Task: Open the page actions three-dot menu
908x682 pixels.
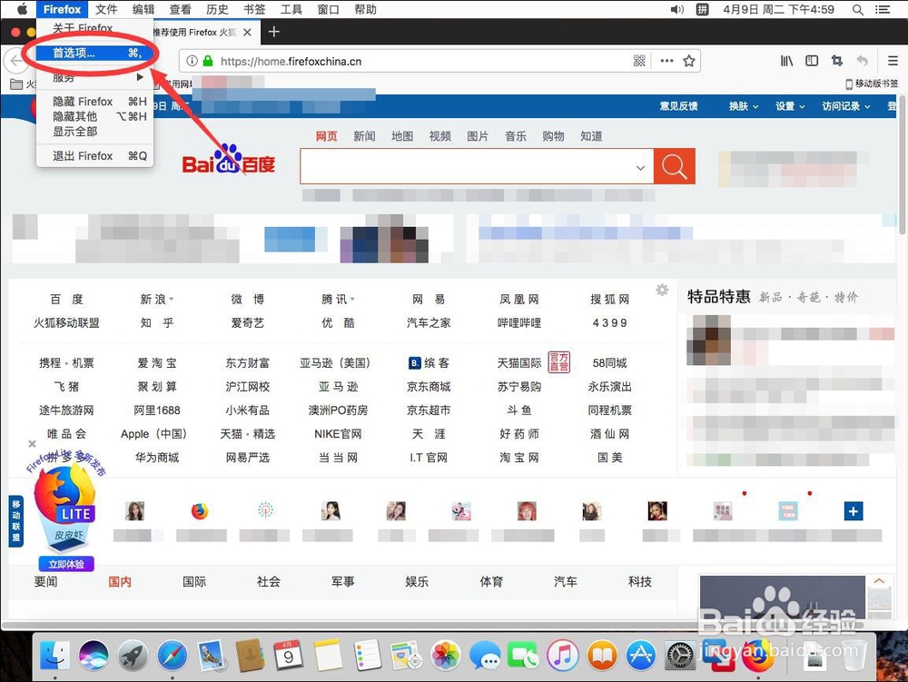Action: pyautogui.click(x=666, y=61)
